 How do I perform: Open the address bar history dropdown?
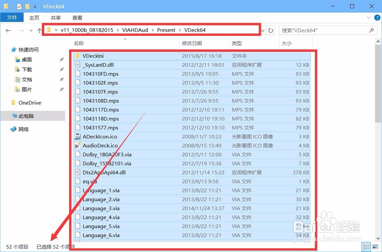tap(262, 30)
